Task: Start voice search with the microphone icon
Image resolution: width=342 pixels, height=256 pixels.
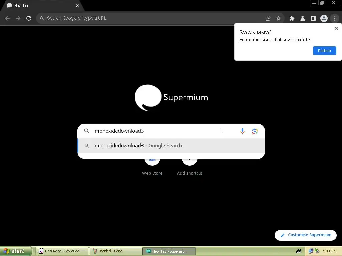Action: point(242,131)
